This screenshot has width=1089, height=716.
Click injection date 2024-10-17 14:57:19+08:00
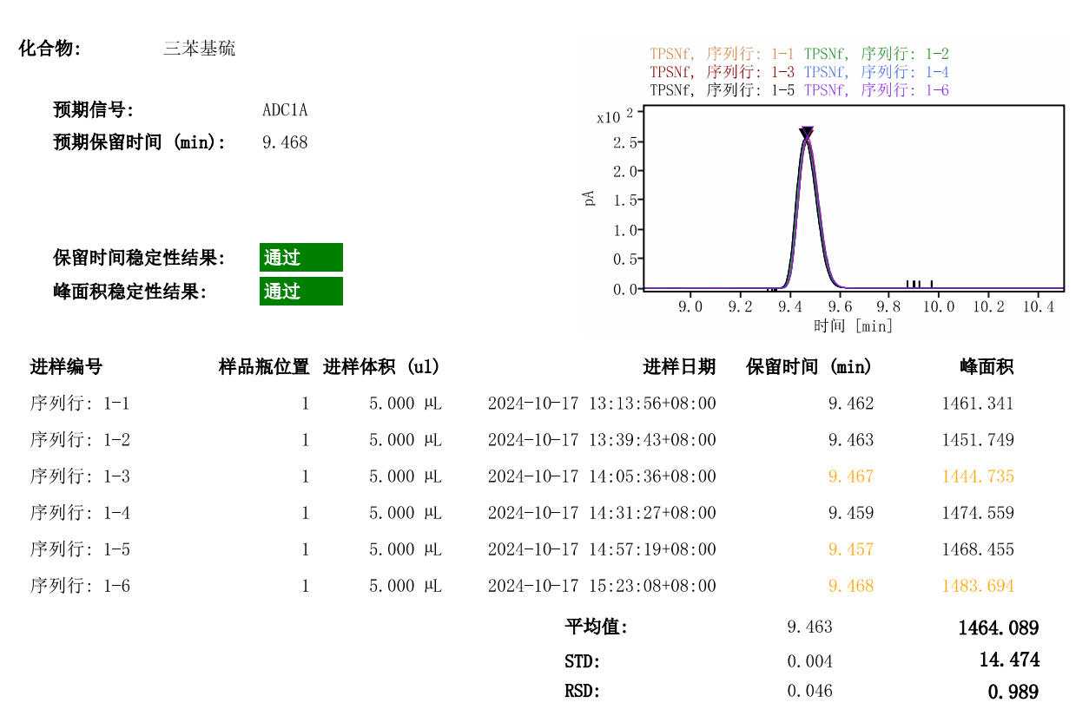pos(602,549)
